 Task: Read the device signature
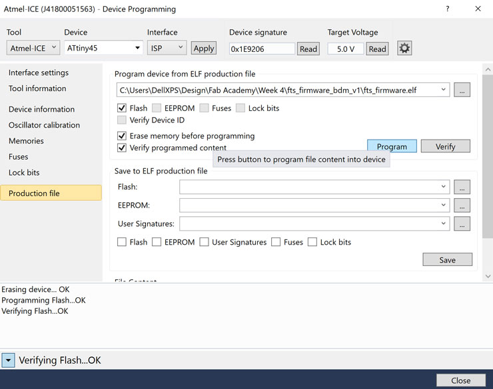click(x=308, y=49)
